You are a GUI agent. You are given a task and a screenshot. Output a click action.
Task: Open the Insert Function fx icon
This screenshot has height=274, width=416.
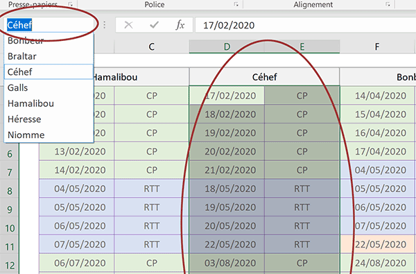click(180, 25)
